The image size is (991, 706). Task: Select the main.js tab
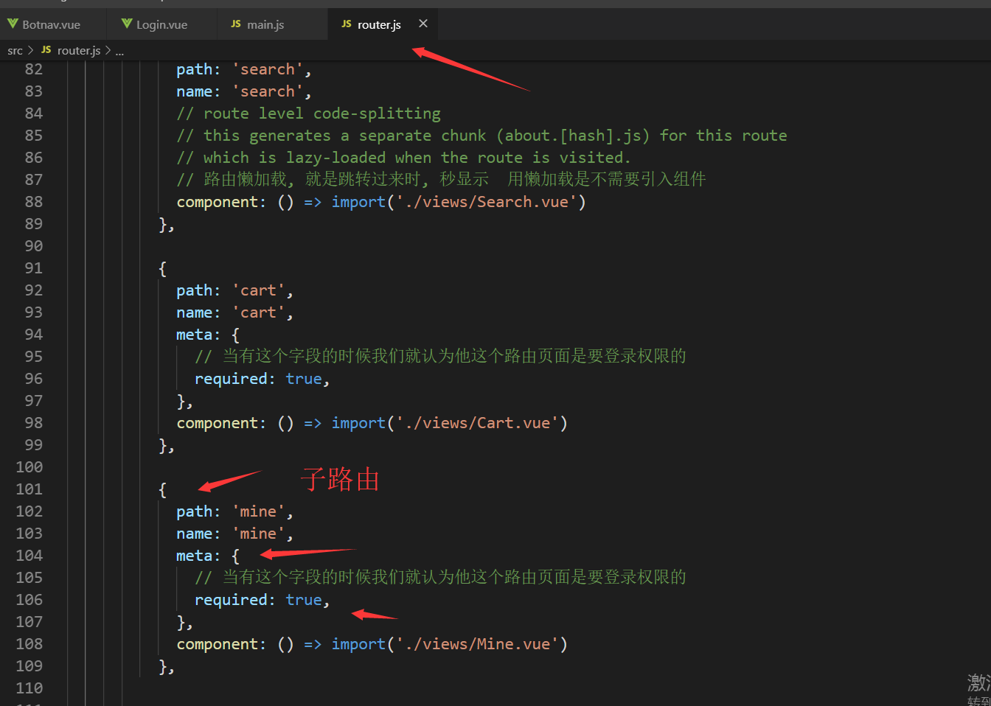[x=265, y=24]
